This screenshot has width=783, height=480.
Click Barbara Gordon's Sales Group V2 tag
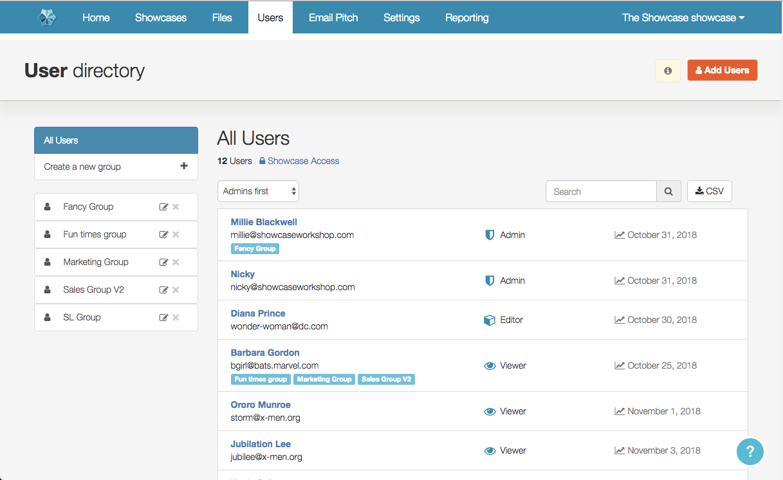[386, 379]
